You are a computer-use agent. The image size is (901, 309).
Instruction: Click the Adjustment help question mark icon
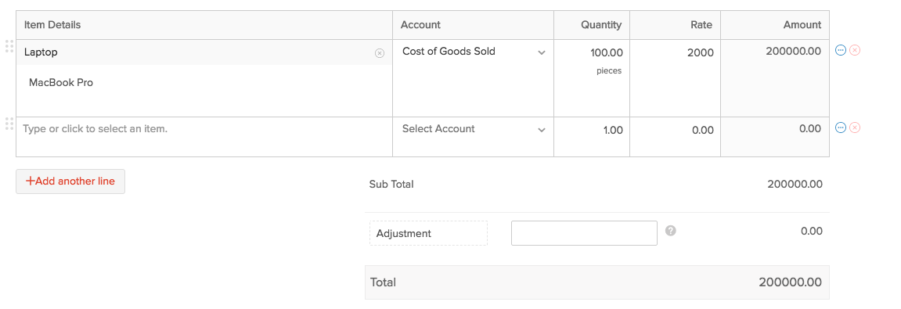click(x=670, y=230)
